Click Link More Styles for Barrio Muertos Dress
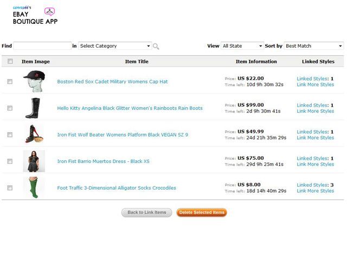This screenshot has width=347, height=260. pyautogui.click(x=316, y=164)
